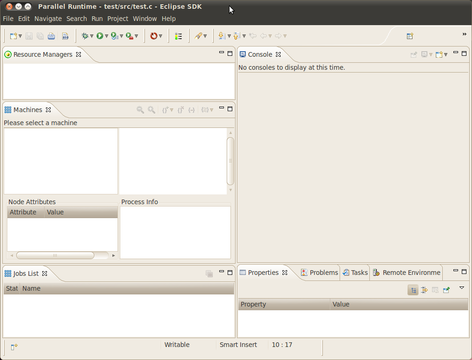This screenshot has width=472, height=360.
Task: Open the Window menu
Action: (x=145, y=19)
